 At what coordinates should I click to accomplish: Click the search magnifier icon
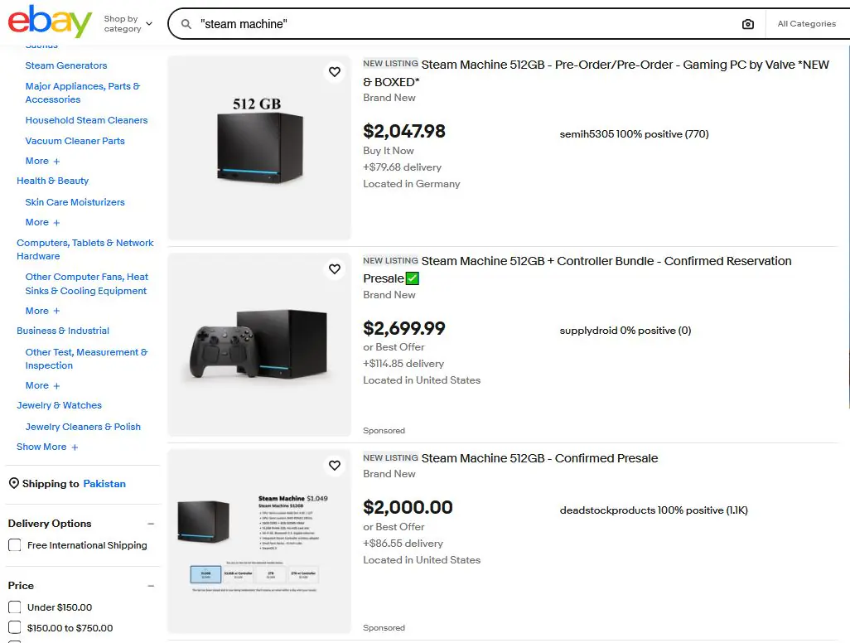pyautogui.click(x=186, y=24)
